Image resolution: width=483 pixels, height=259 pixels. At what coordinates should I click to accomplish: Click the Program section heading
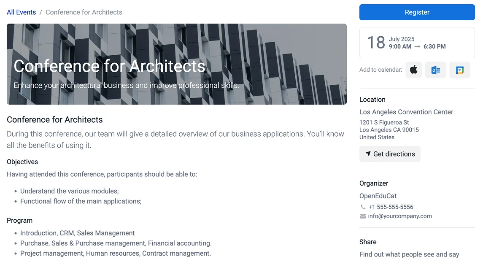coord(19,221)
